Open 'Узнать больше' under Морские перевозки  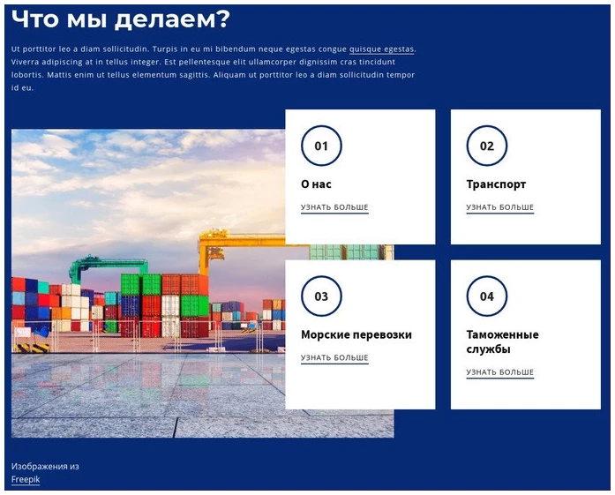pos(334,357)
